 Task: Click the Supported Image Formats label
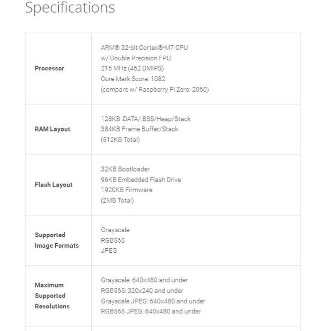coord(56,240)
